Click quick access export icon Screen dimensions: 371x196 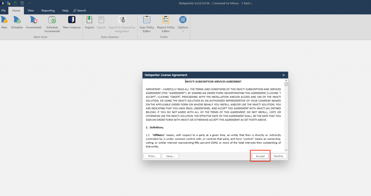click(22, 3)
